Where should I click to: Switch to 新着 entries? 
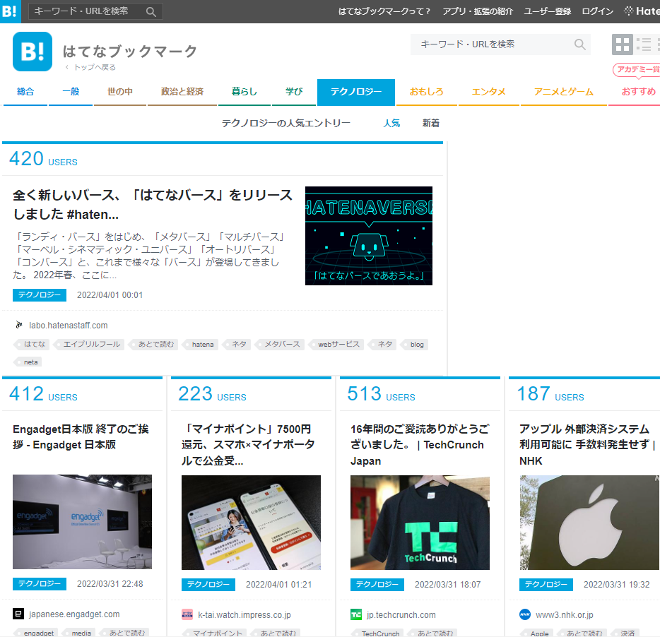coord(431,124)
